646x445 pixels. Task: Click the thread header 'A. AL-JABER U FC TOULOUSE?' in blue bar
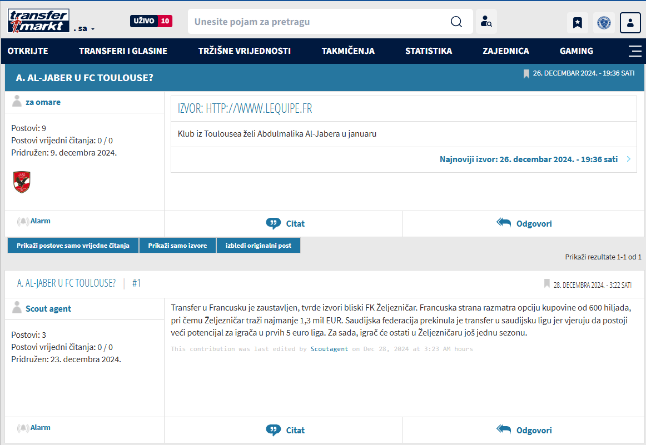85,78
